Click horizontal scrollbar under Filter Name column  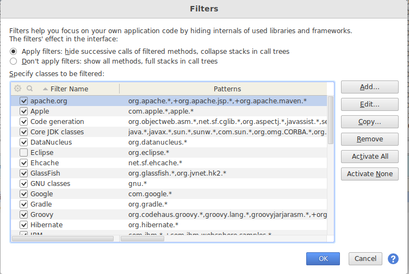tap(63, 239)
